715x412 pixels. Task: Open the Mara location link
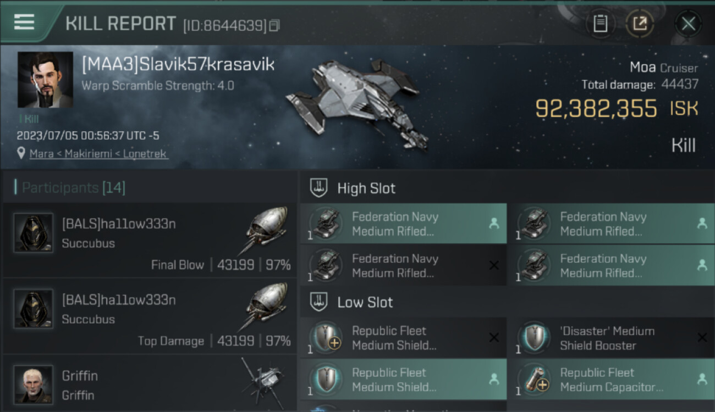tap(98, 154)
